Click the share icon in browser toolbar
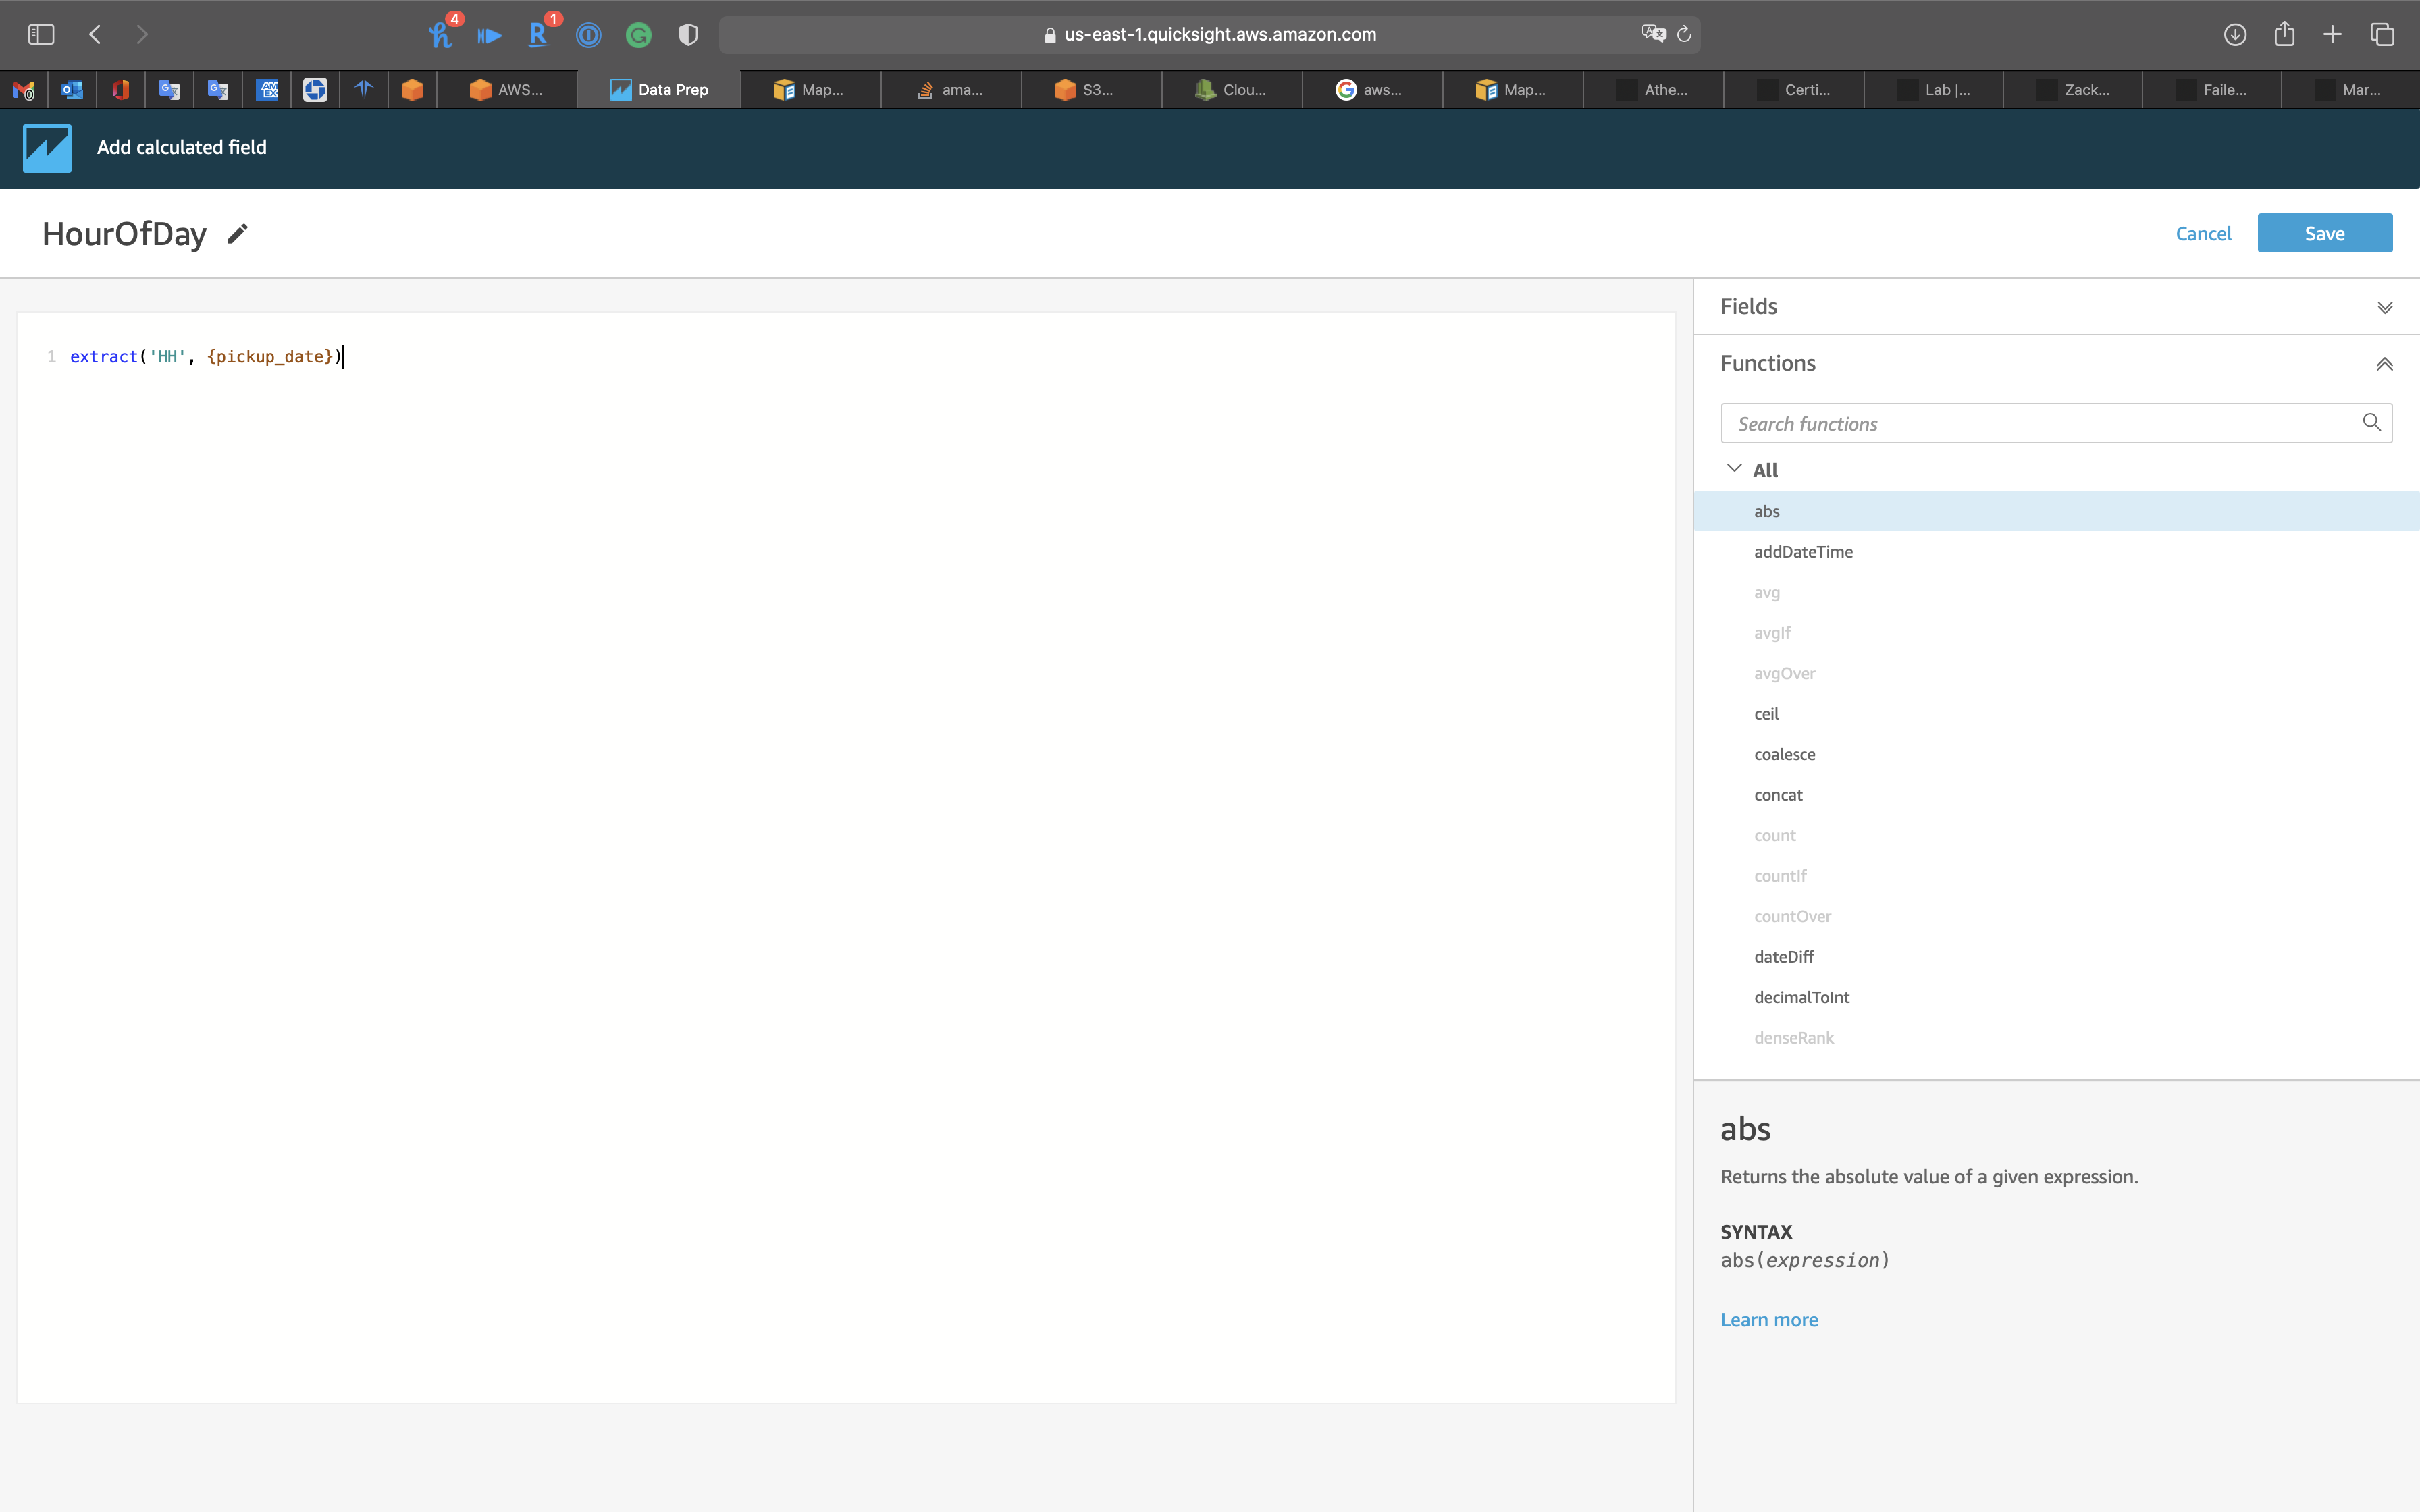Image resolution: width=2420 pixels, height=1512 pixels. click(x=2284, y=35)
